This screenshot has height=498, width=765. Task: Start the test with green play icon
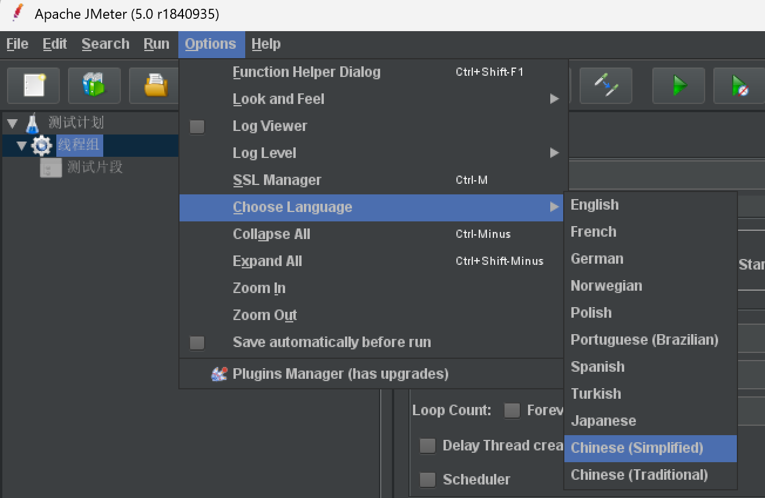tap(679, 86)
